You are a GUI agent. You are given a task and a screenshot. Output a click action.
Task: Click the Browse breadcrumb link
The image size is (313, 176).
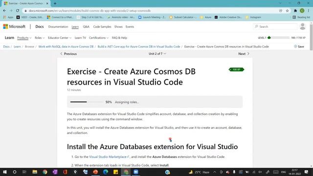pos(29,46)
